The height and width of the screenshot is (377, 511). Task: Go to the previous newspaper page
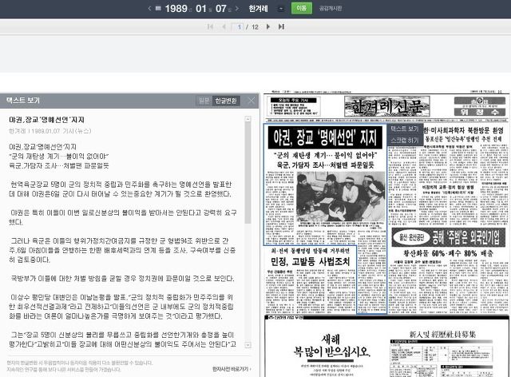(224, 26)
